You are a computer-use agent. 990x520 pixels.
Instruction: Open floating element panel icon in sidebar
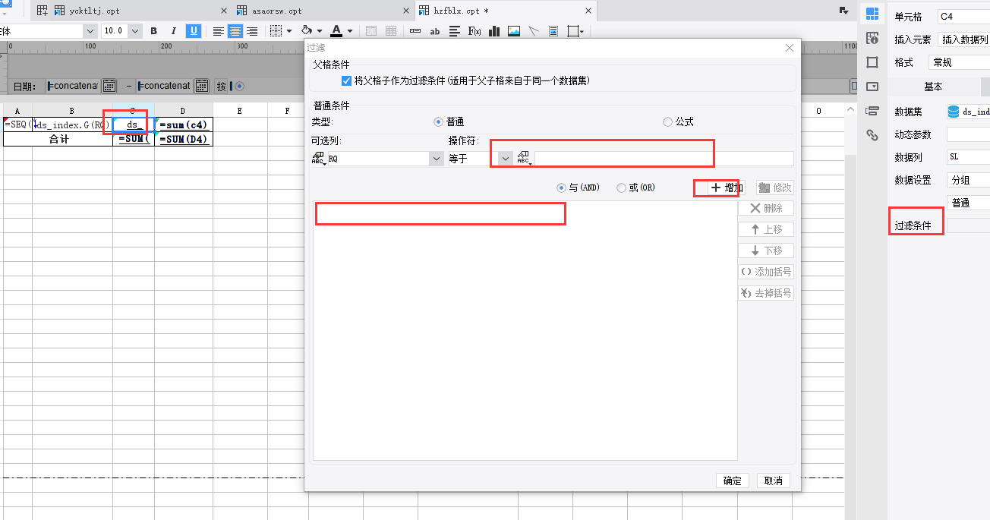pos(872,62)
